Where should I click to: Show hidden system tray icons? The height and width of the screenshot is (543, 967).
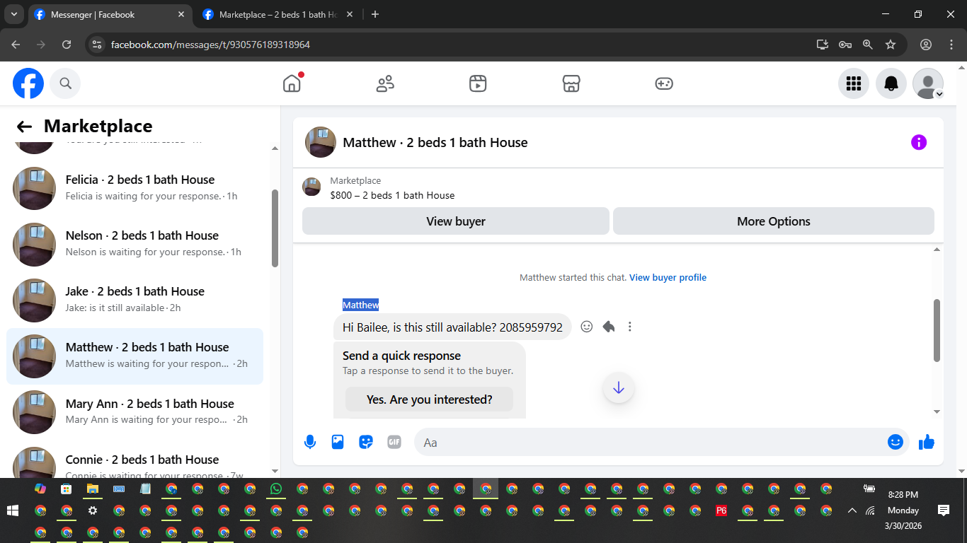click(x=852, y=510)
